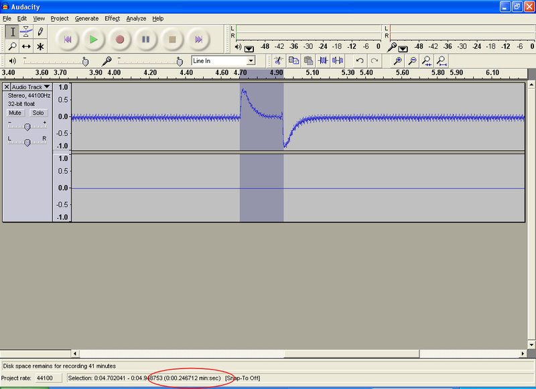
Task: Skip to end of track
Action: (198, 40)
